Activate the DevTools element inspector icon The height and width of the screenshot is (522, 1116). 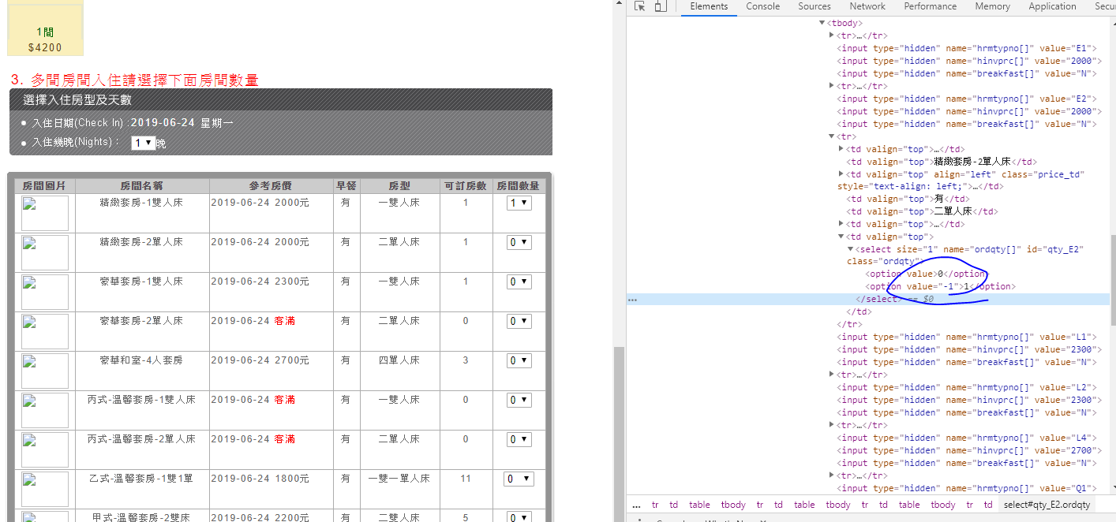pyautogui.click(x=640, y=6)
